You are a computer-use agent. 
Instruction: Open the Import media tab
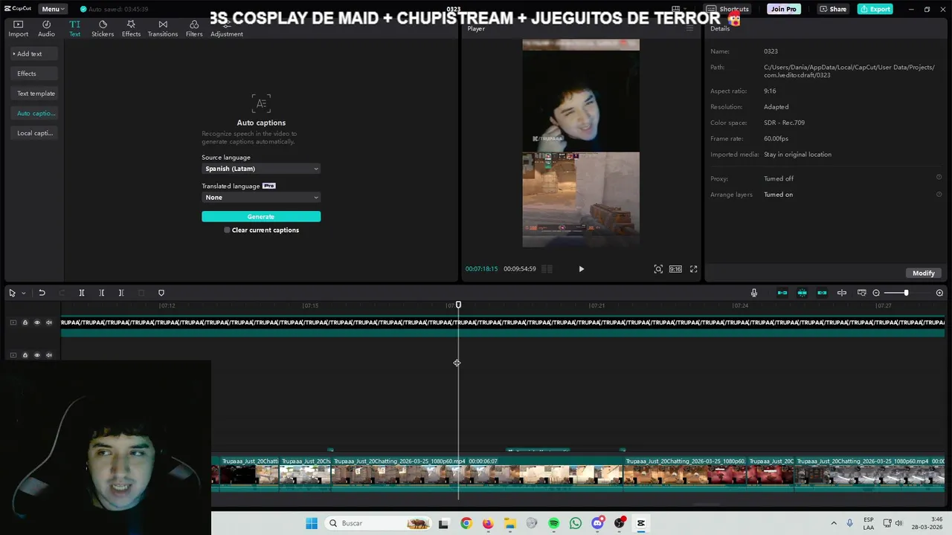point(18,28)
